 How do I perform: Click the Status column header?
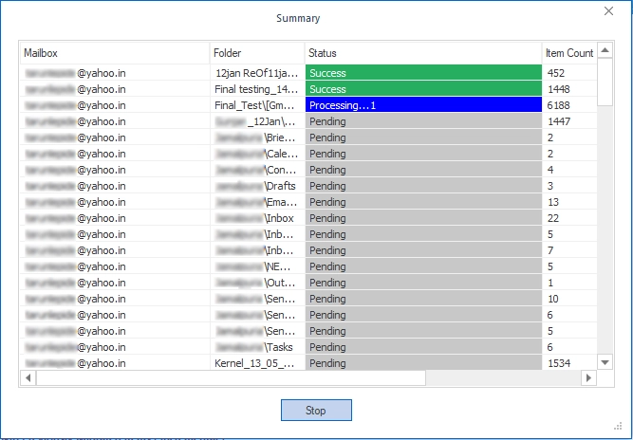(423, 53)
